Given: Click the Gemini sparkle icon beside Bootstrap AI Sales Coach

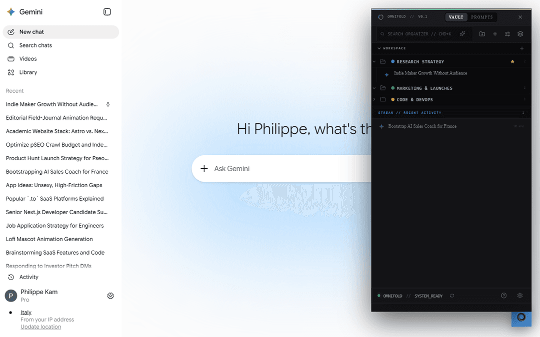Looking at the screenshot, I should click(x=381, y=126).
